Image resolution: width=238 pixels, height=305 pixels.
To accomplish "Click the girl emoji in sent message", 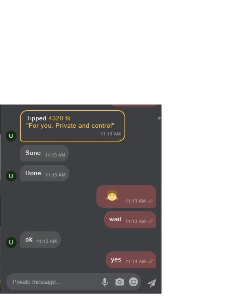I will coord(112,196).
